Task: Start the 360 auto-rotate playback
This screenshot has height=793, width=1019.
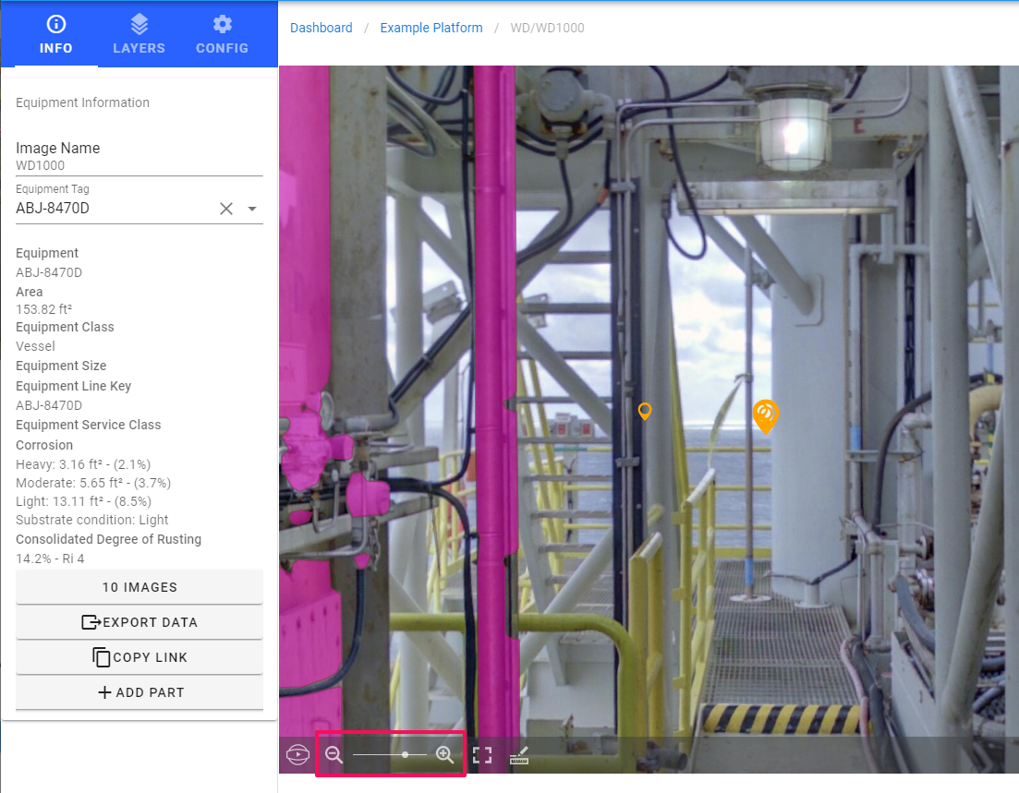Action: click(297, 755)
